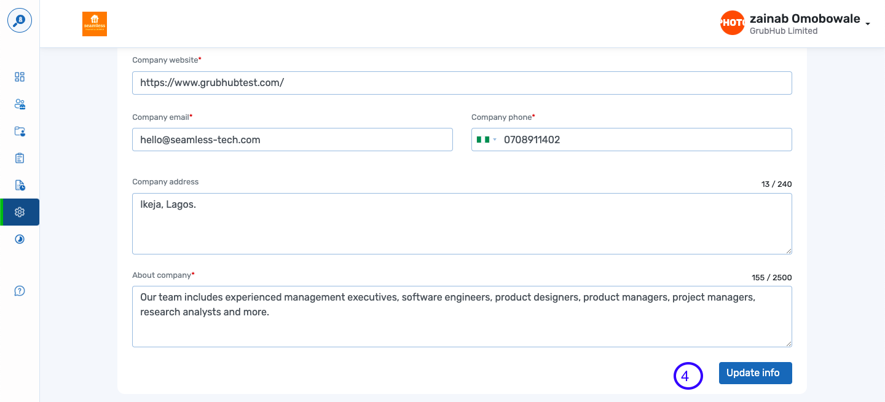Open the jobs folder icon in sidebar
This screenshot has width=885, height=402.
[19, 131]
